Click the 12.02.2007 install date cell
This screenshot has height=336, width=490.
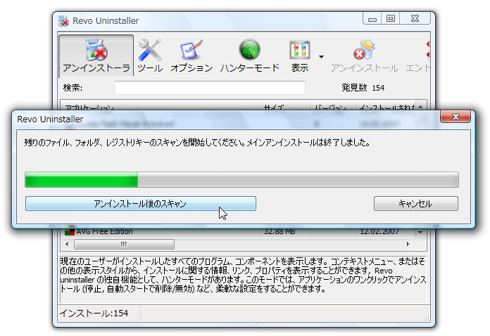pyautogui.click(x=379, y=232)
